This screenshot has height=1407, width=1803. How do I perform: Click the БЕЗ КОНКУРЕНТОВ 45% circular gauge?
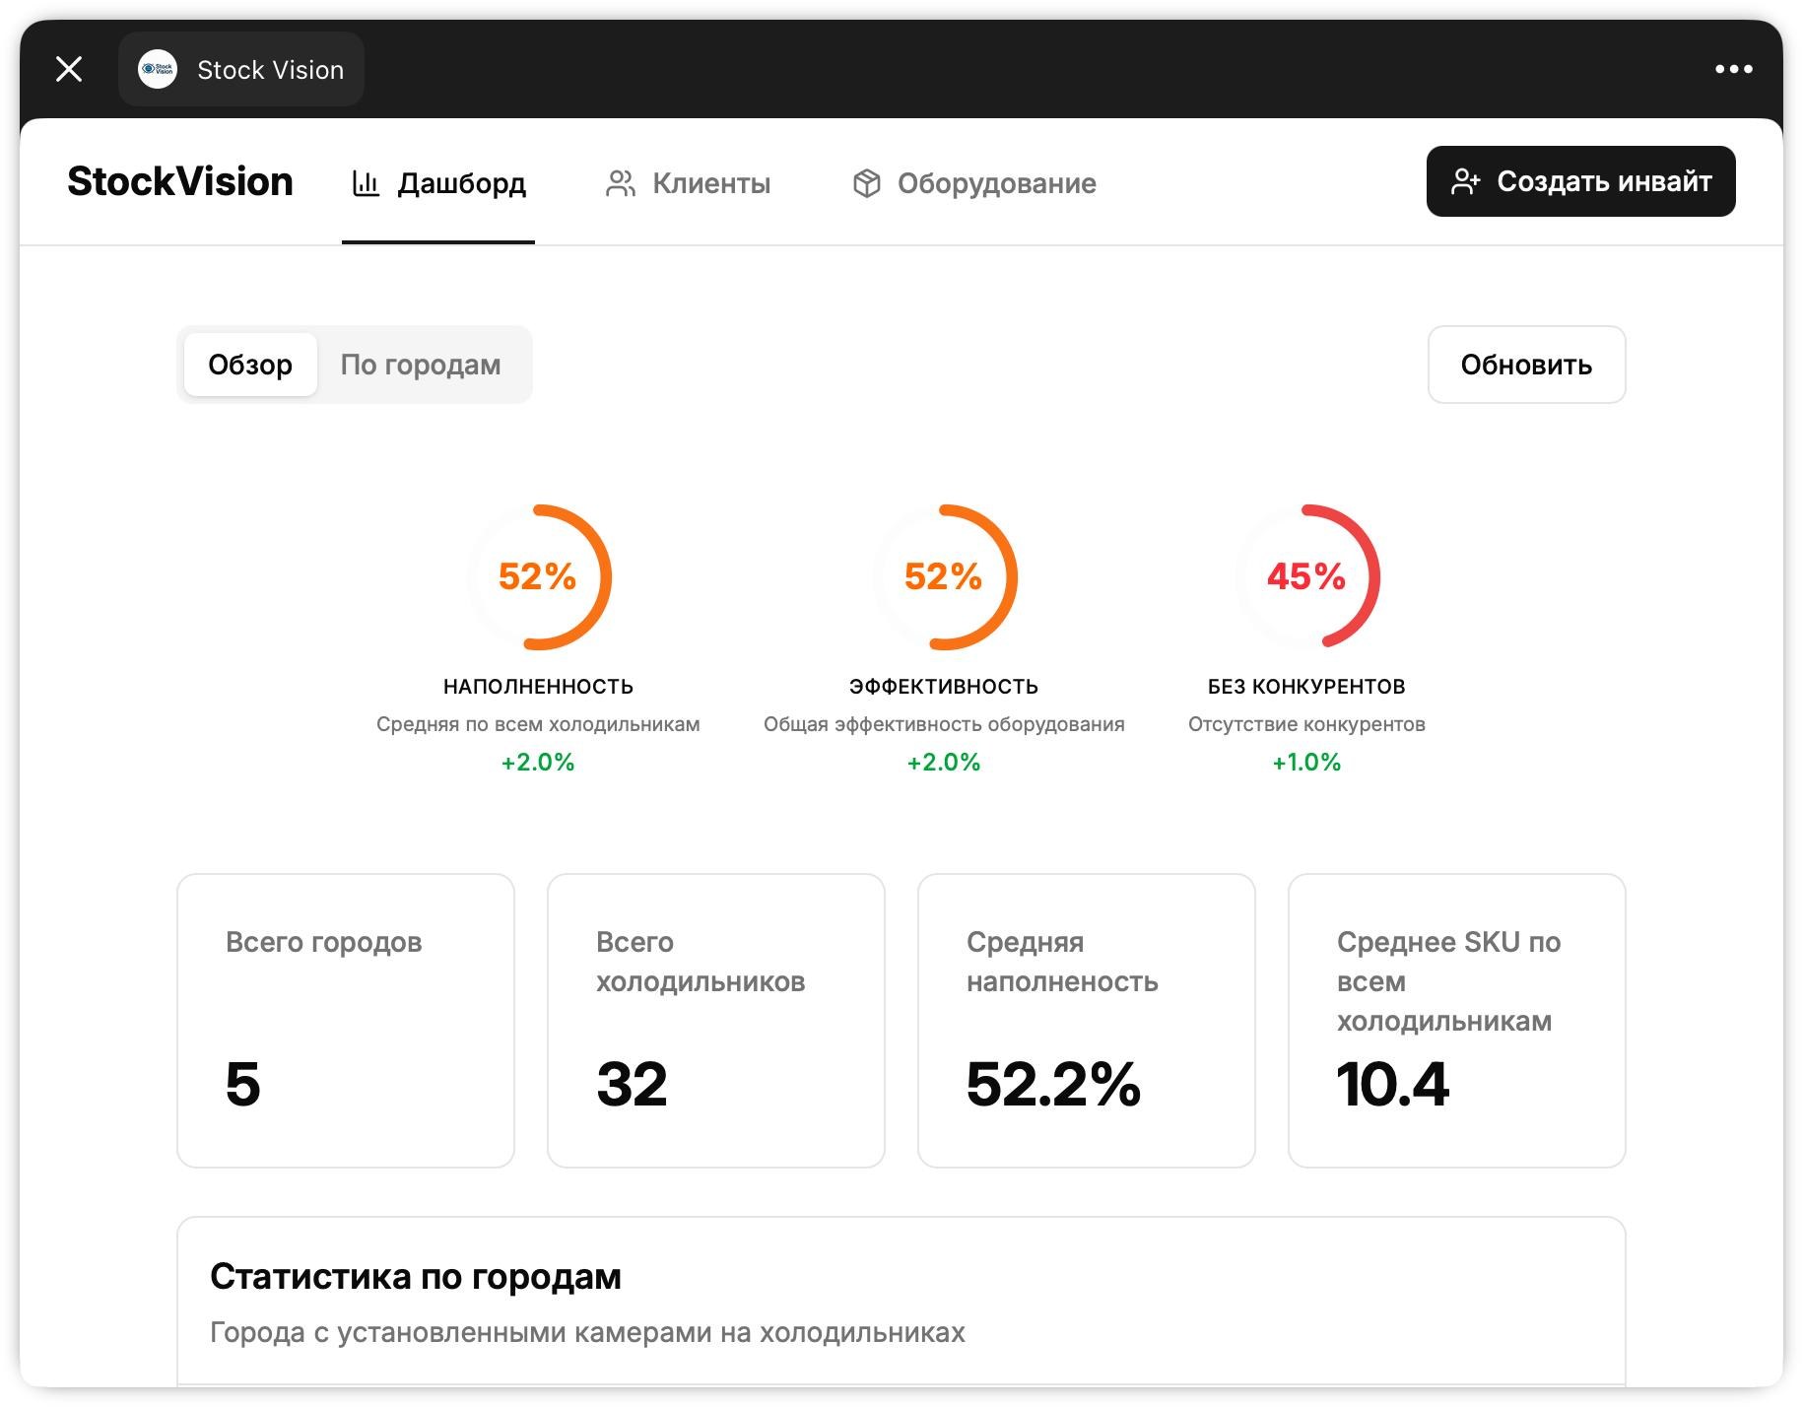point(1306,577)
